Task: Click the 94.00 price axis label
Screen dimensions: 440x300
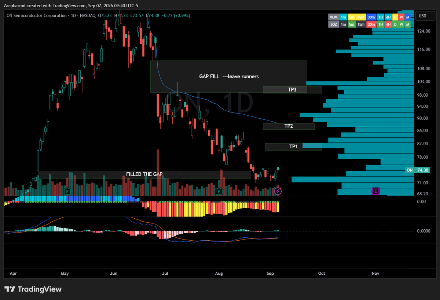Action: click(x=423, y=106)
